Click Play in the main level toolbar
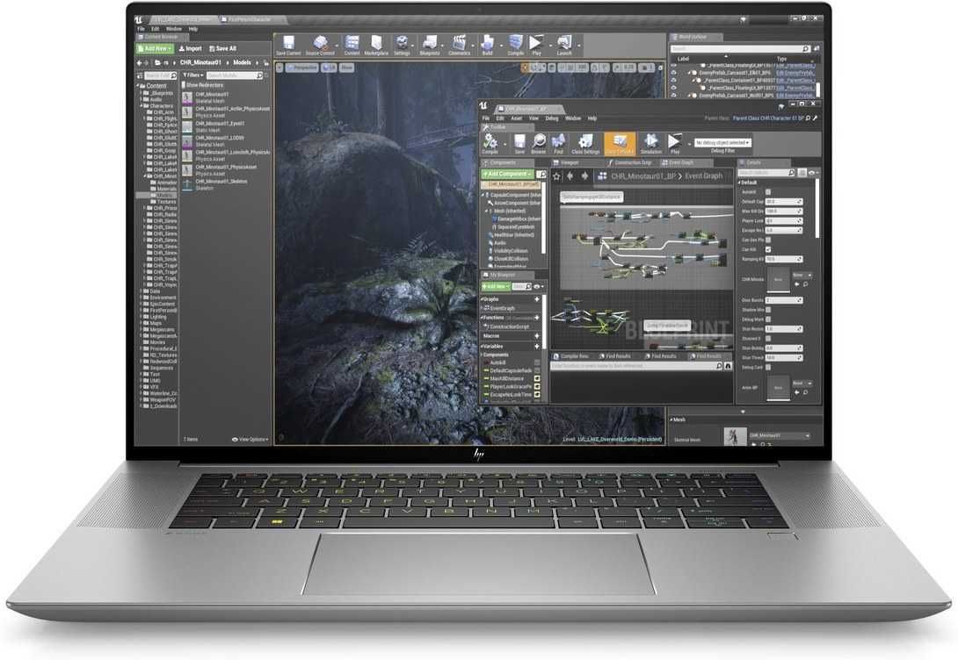Image resolution: width=958 pixels, height=660 pixels. [536, 45]
